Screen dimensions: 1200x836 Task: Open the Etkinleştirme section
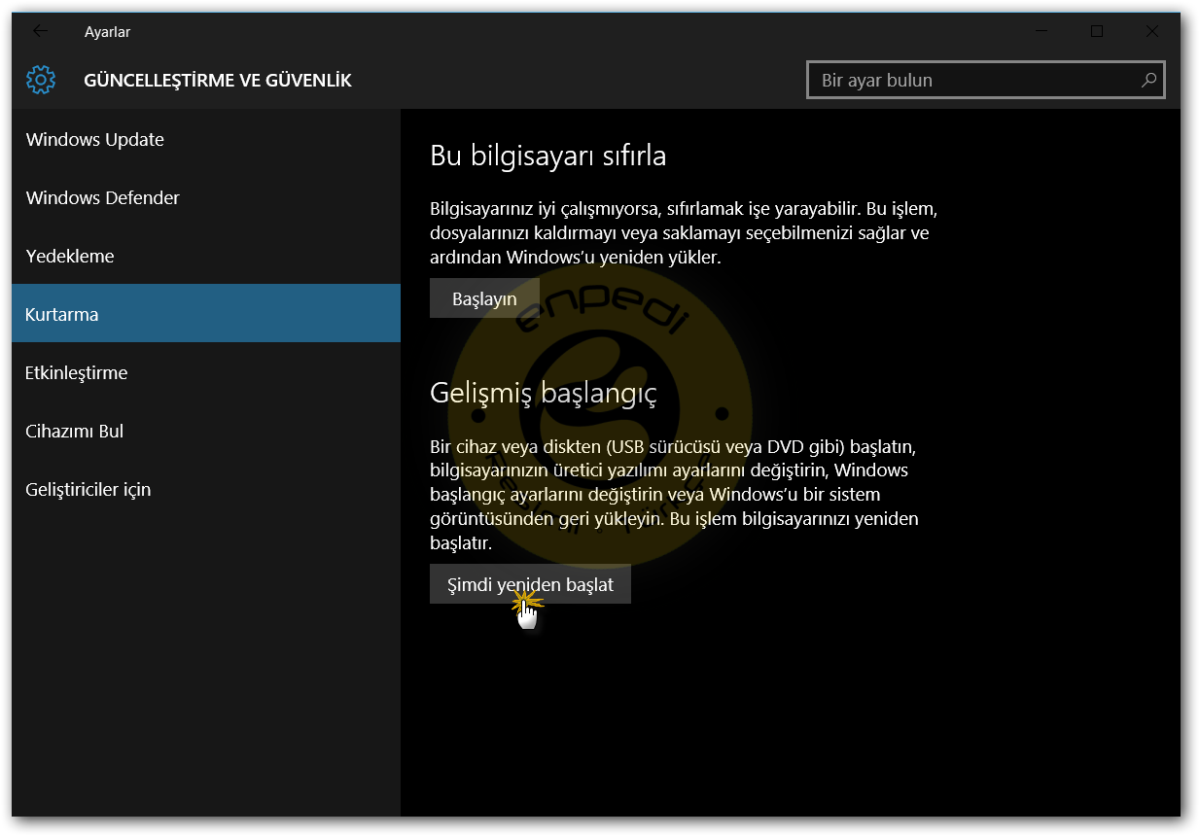pyautogui.click(x=206, y=372)
